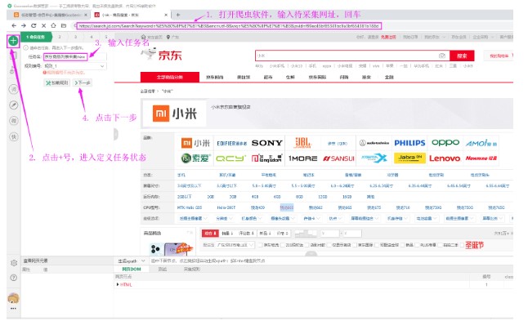Click the 下一步 button
This screenshot has height=330, width=528.
coord(82,82)
